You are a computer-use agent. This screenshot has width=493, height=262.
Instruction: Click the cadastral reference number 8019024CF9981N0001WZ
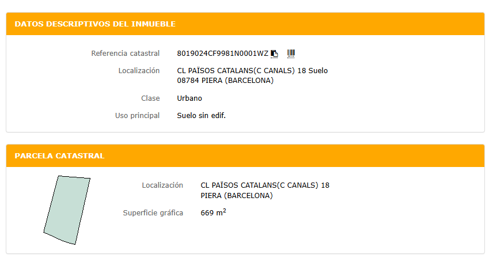point(222,54)
